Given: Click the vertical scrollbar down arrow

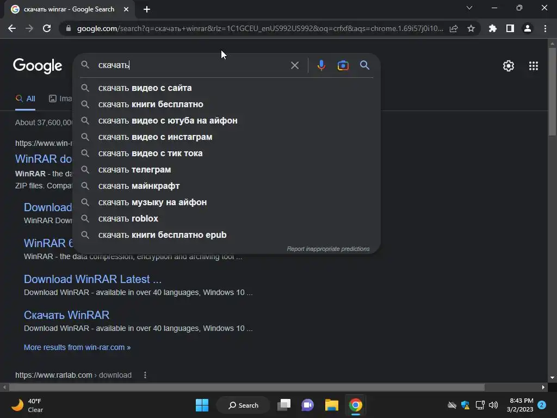Looking at the screenshot, I should (552, 378).
